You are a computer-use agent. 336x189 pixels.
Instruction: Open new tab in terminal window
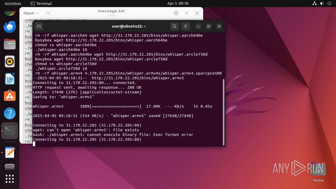39,26
